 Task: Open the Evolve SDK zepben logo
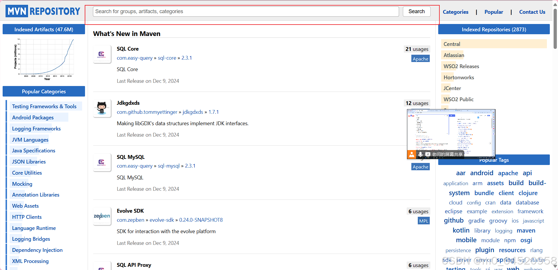click(102, 216)
